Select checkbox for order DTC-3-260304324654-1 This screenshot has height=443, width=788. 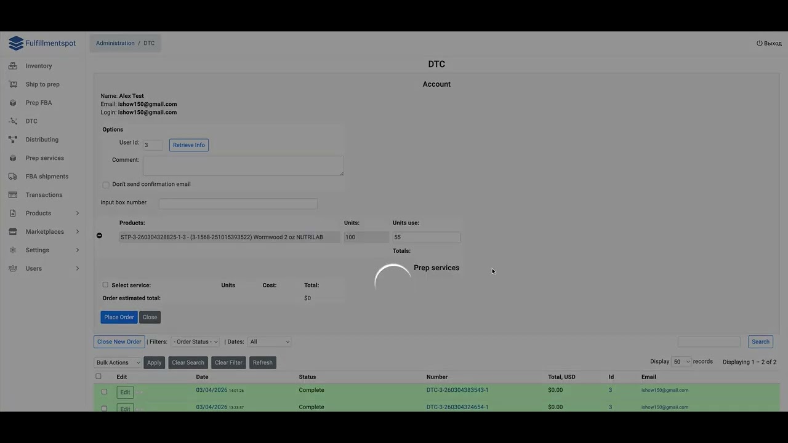[104, 408]
